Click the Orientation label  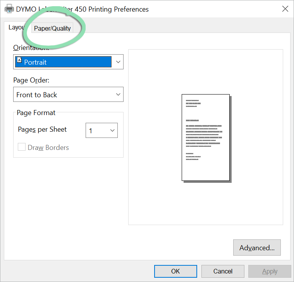[x=31, y=48]
